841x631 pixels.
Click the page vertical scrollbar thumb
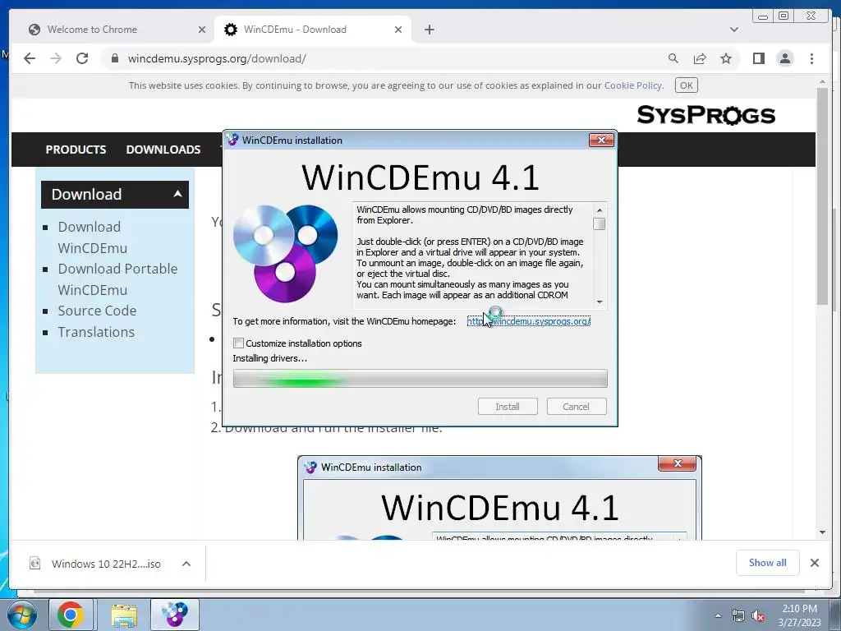coord(822,196)
